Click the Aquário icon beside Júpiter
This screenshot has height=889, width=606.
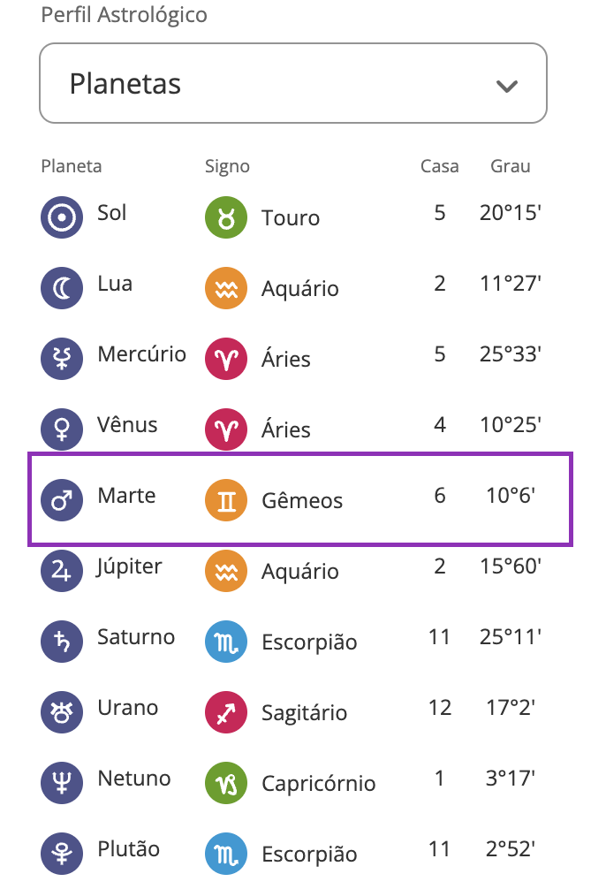pyautogui.click(x=225, y=570)
